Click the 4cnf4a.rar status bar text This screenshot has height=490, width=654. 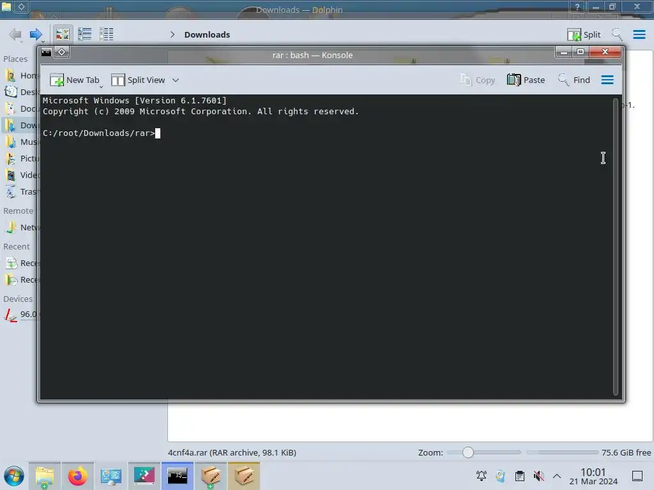pyautogui.click(x=232, y=452)
